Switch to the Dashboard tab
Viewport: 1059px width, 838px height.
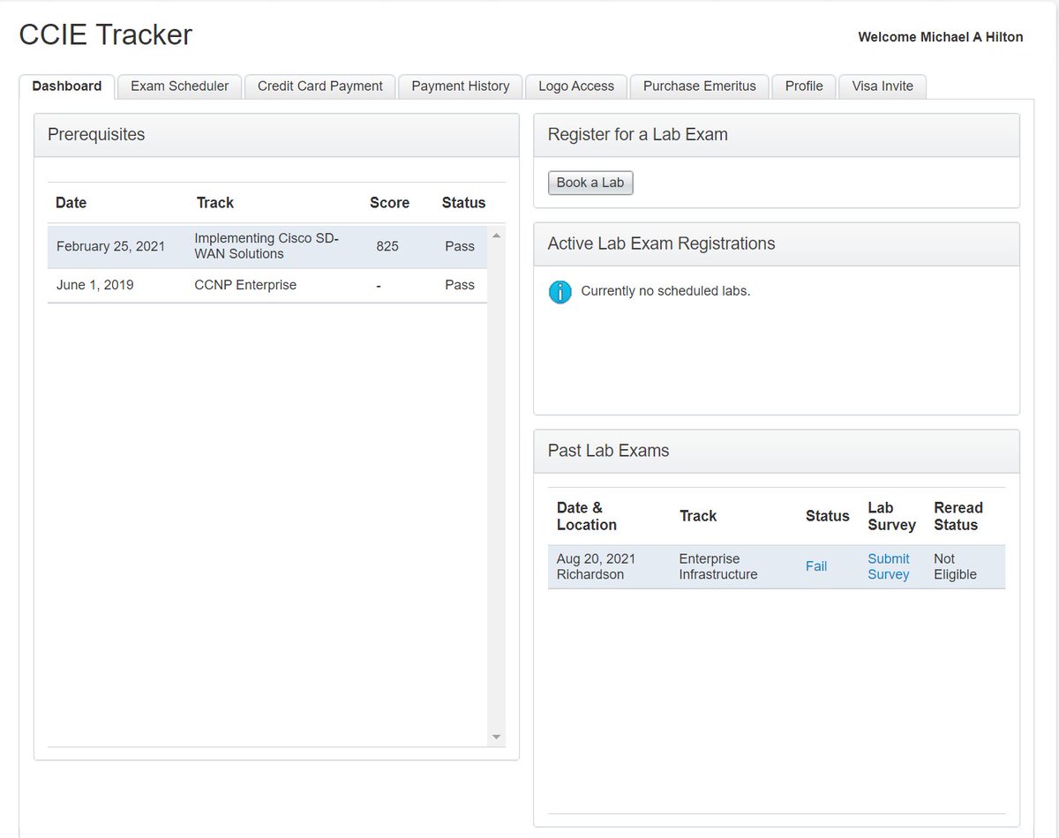[67, 86]
